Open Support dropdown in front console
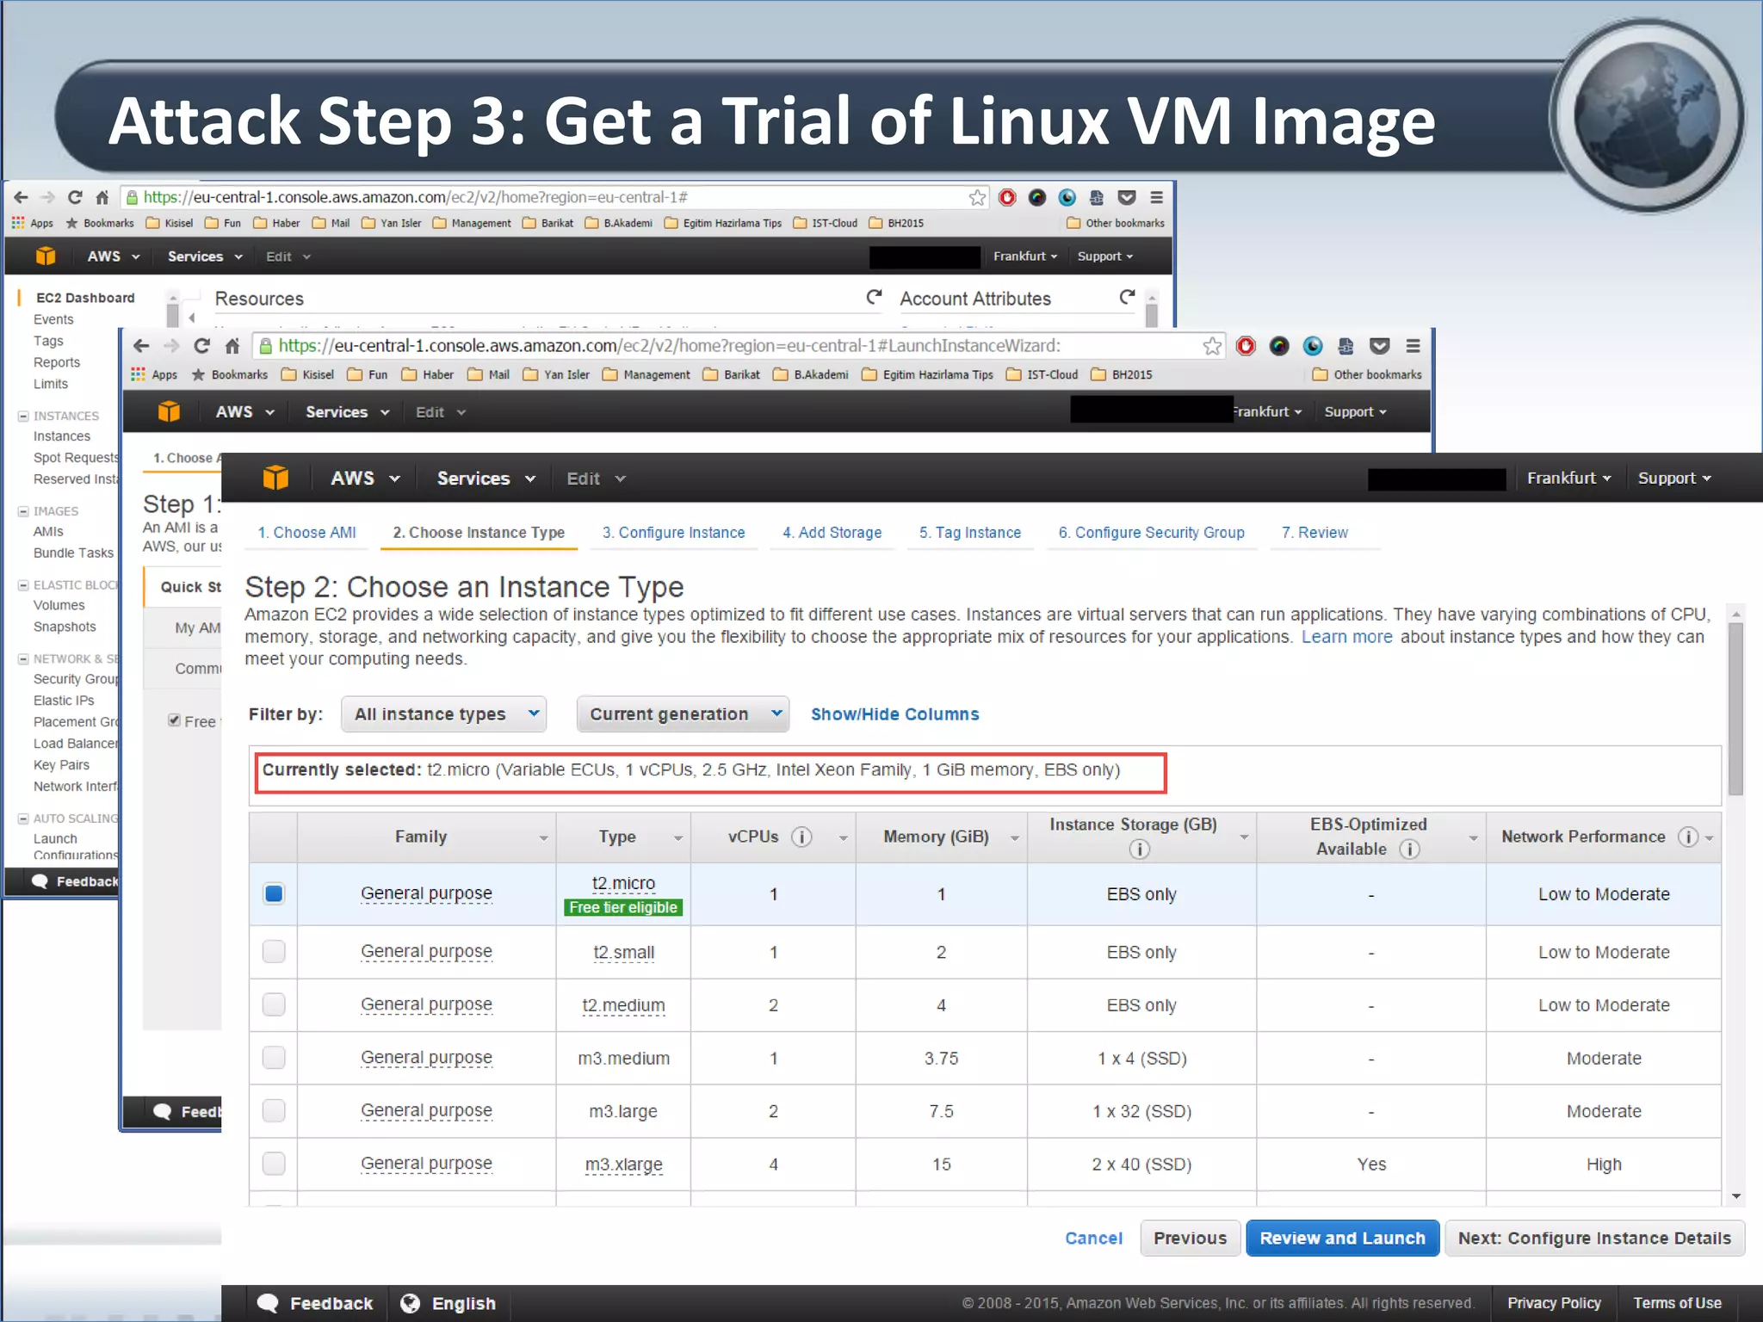1763x1322 pixels. 1674,479
